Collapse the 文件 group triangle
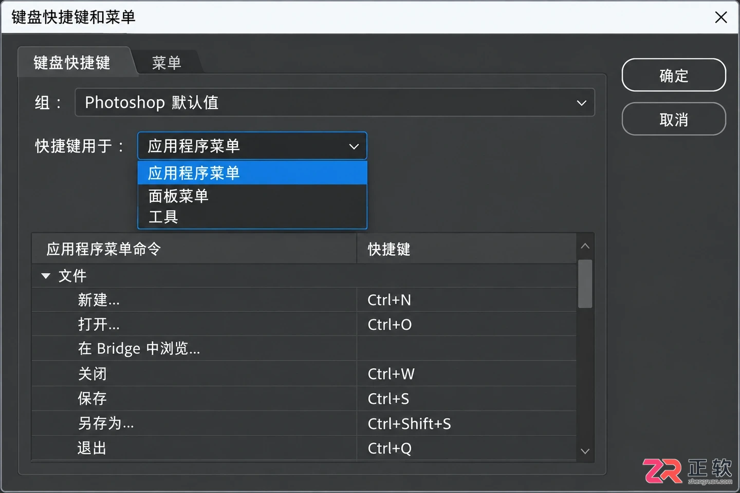Viewport: 740px width, 493px height. click(46, 276)
